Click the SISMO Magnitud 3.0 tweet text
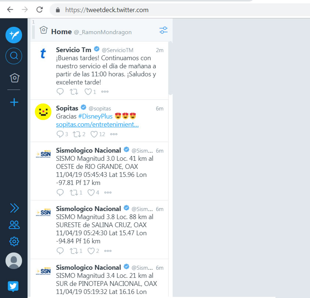 [105, 170]
